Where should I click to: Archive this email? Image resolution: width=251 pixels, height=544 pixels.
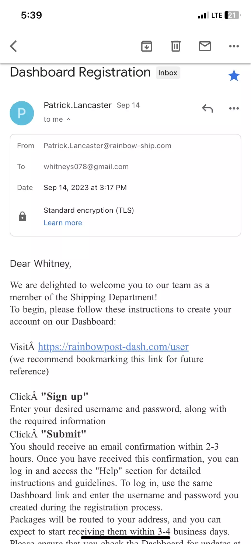pos(147,46)
